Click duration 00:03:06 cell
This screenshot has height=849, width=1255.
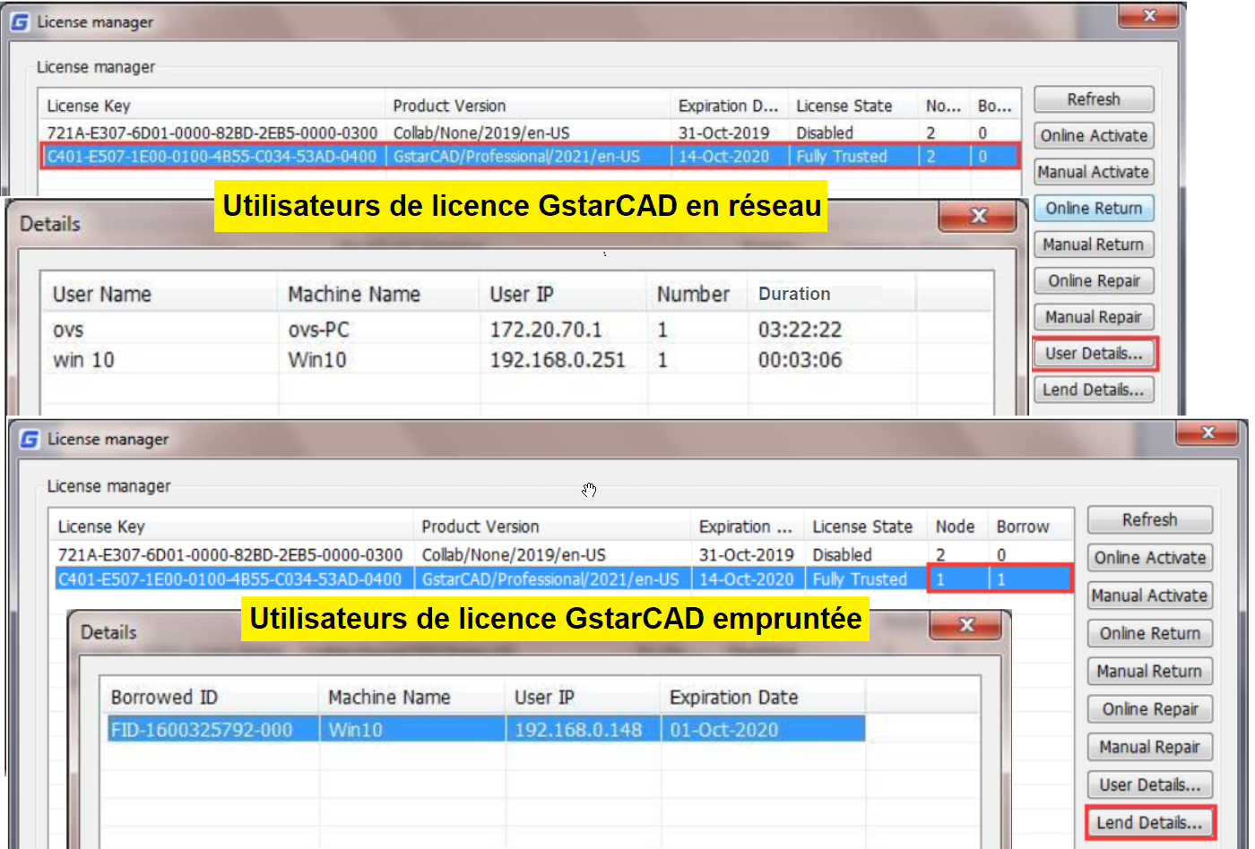pos(801,360)
